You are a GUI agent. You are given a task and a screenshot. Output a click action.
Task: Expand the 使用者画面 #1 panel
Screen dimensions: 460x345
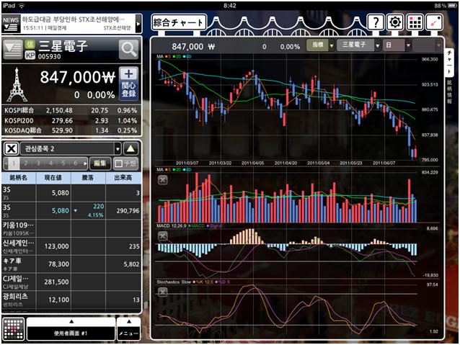pyautogui.click(x=71, y=329)
